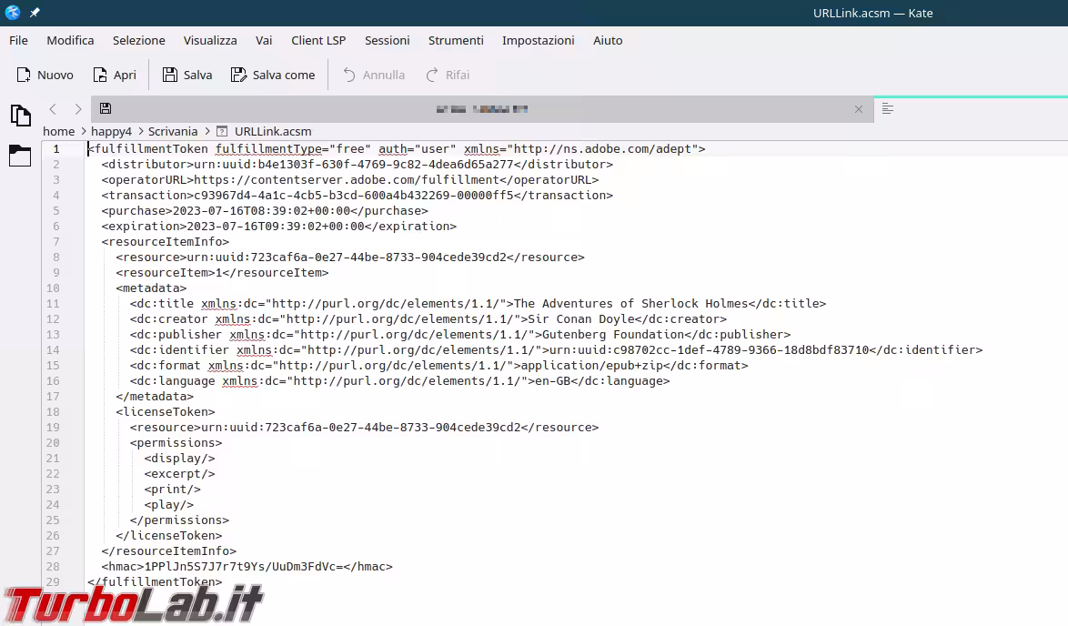Open a file with the Apri button
Viewport: 1068px width, 626px height.
click(x=101, y=75)
